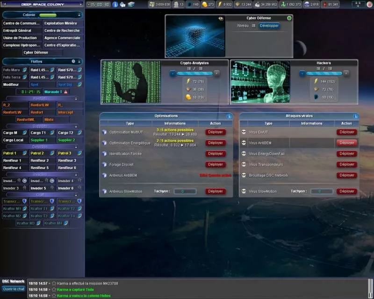Image resolution: width=374 pixels, height=299 pixels.
Task: Click the Brouillage DSC Network skull icon
Action: click(x=245, y=175)
